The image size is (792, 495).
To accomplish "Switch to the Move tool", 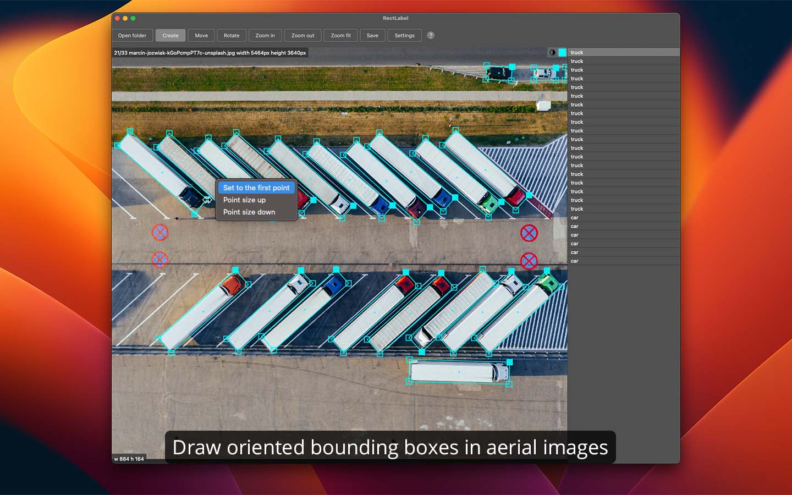I will click(201, 35).
